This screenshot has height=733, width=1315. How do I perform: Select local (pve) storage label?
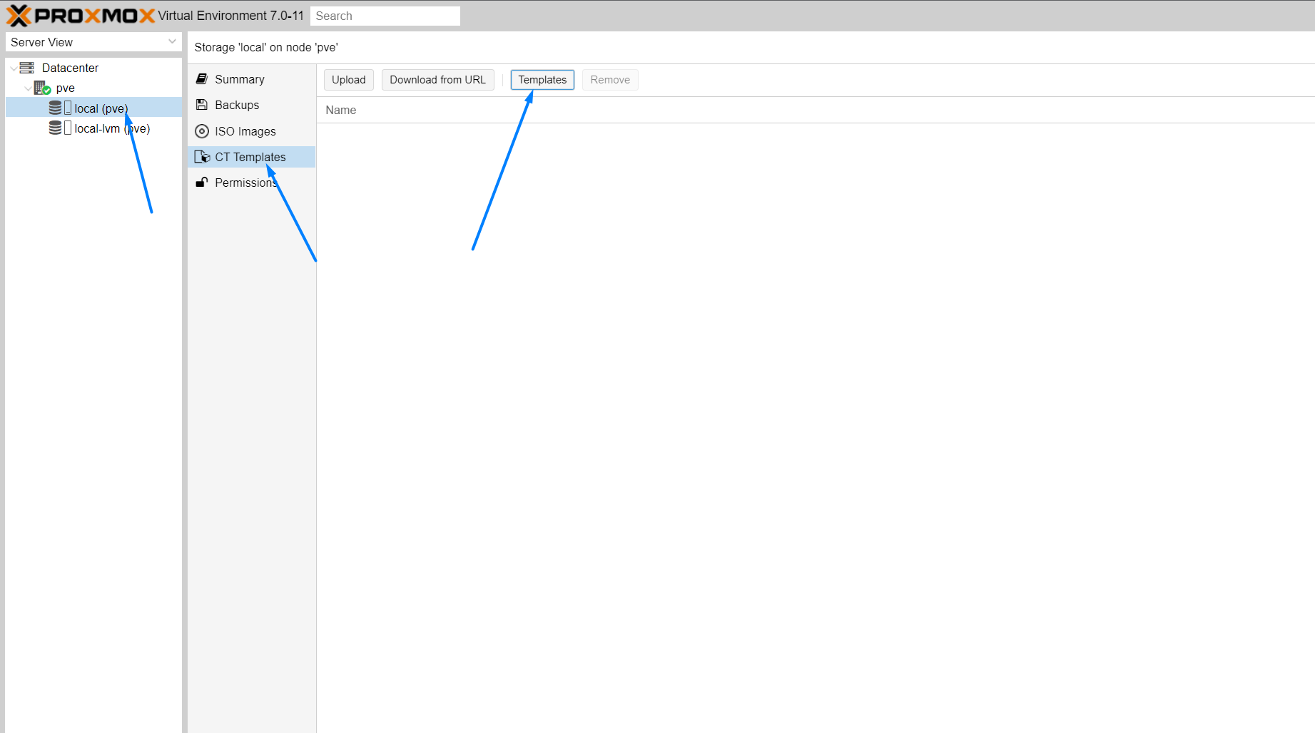tap(101, 108)
